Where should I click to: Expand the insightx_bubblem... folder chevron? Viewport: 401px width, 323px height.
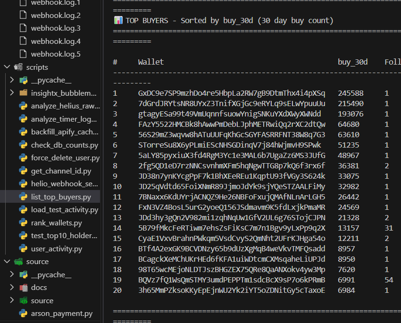[x=12, y=93]
